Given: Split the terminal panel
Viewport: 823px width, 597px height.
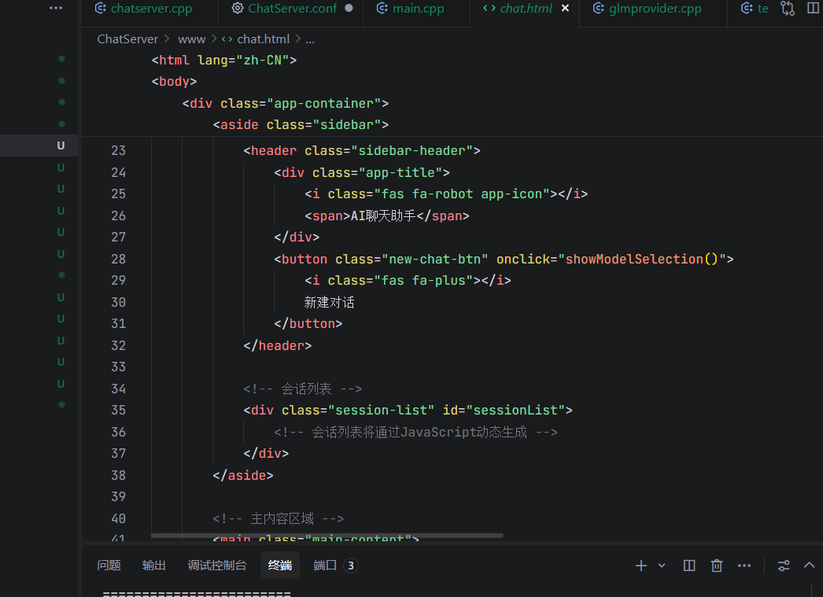Looking at the screenshot, I should pos(689,566).
